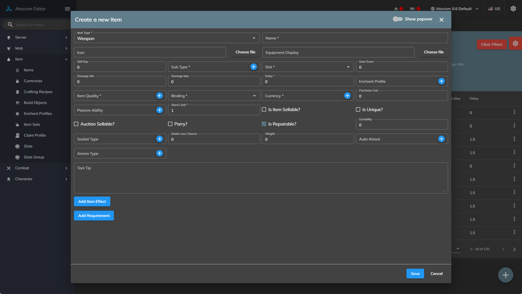Screen dimensions: 522x294
Task: Click the plus icon next to Currency
Action: [347, 96]
